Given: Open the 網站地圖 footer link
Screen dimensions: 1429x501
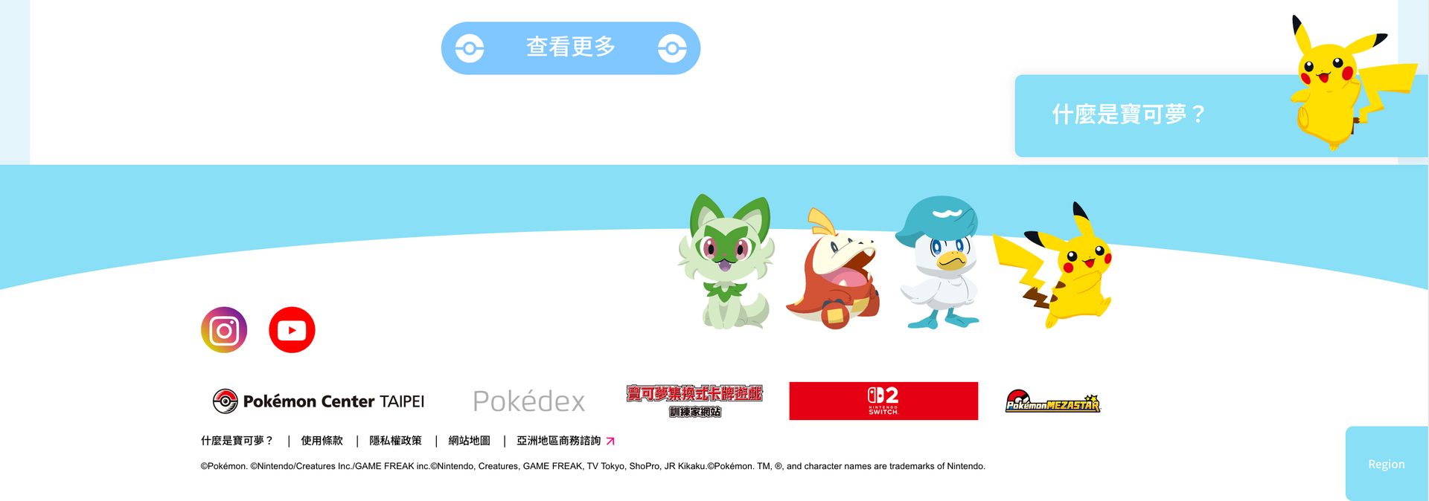Looking at the screenshot, I should [470, 441].
